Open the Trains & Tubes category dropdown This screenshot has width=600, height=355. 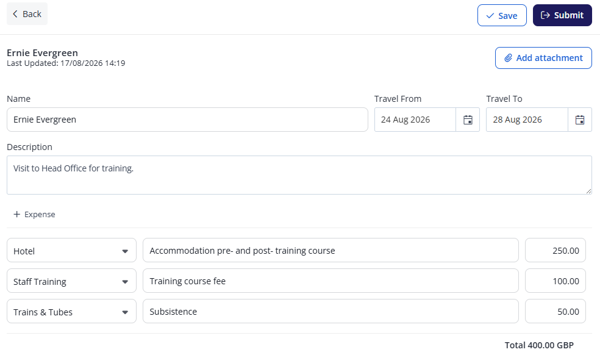pyautogui.click(x=71, y=311)
